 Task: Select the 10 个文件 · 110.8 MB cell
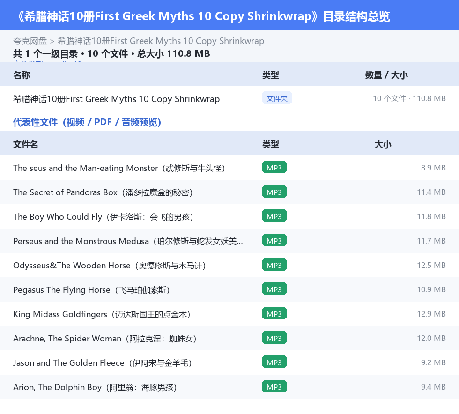(409, 98)
